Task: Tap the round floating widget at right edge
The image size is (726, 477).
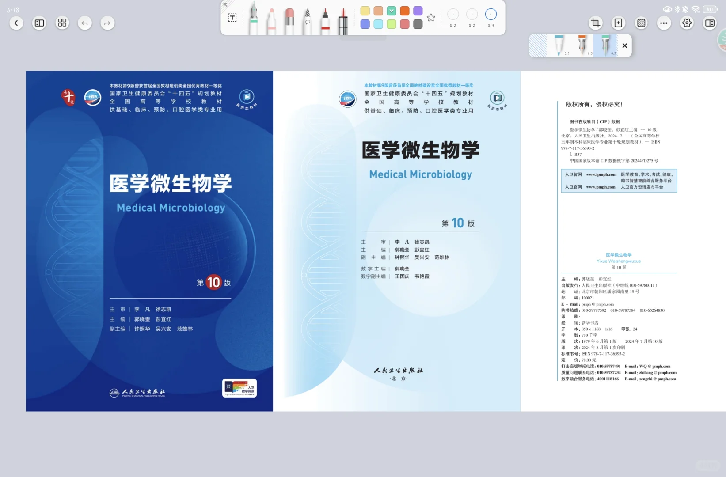Action: point(722,39)
